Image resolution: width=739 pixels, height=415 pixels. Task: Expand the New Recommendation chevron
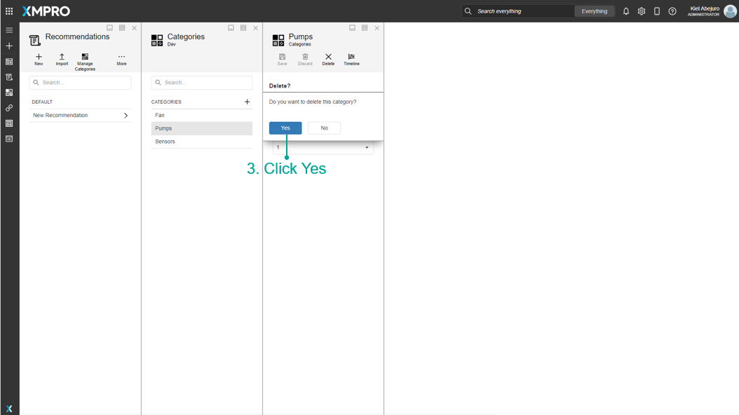click(x=126, y=116)
